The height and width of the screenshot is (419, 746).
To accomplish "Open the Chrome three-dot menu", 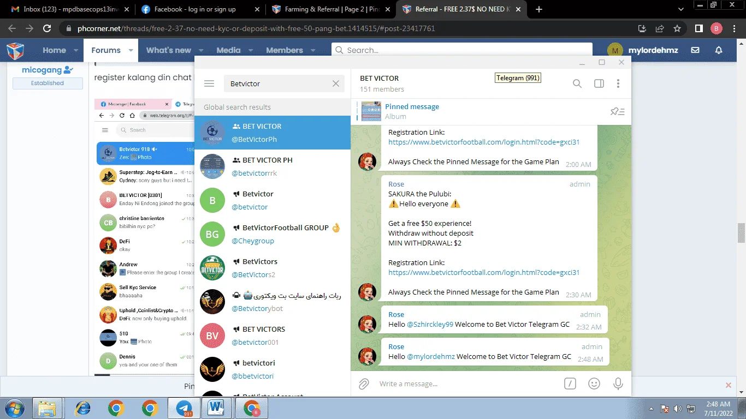I will [733, 28].
